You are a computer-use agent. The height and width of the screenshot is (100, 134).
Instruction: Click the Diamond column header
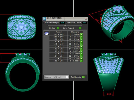[75, 32]
